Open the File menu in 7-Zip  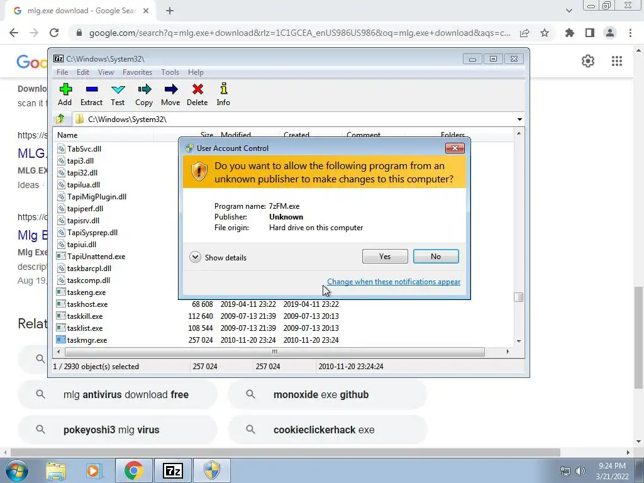click(x=62, y=72)
